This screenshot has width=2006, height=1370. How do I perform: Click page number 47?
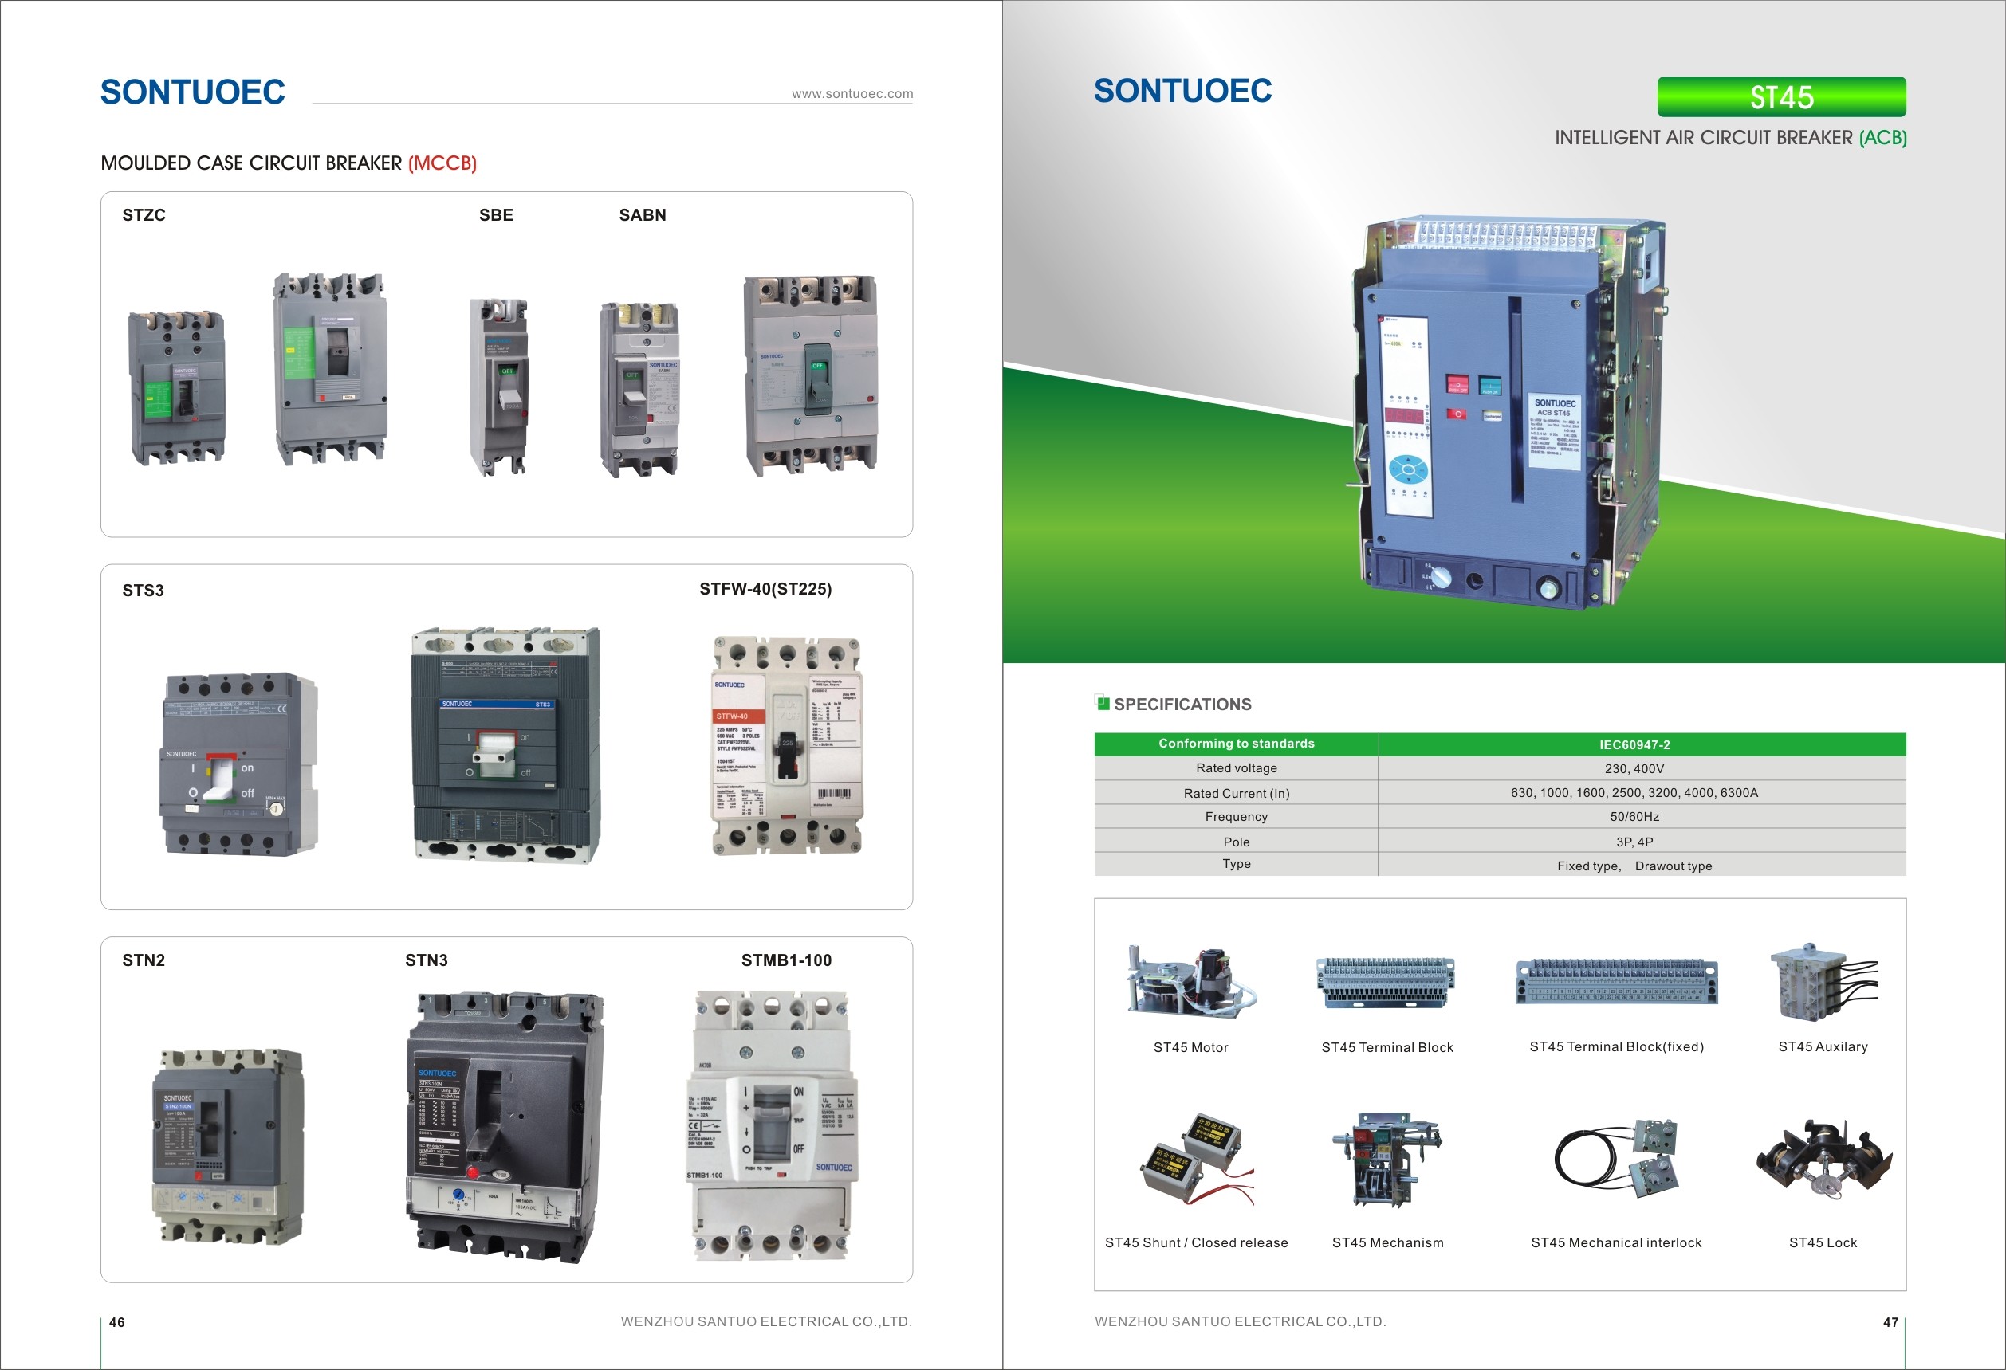coord(1890,1321)
